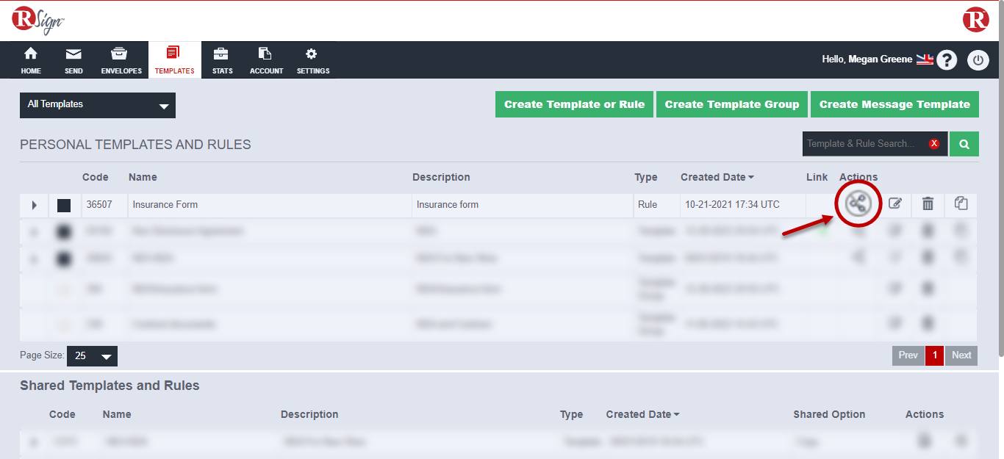
Task: Sort personal templates by Created Date
Action: click(x=717, y=177)
